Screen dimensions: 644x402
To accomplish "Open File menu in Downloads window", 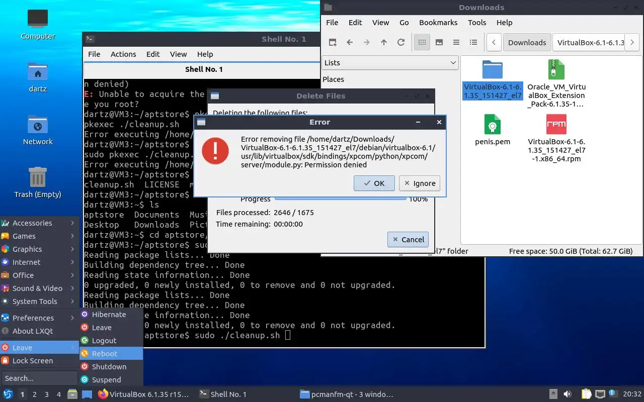I will tap(332, 23).
